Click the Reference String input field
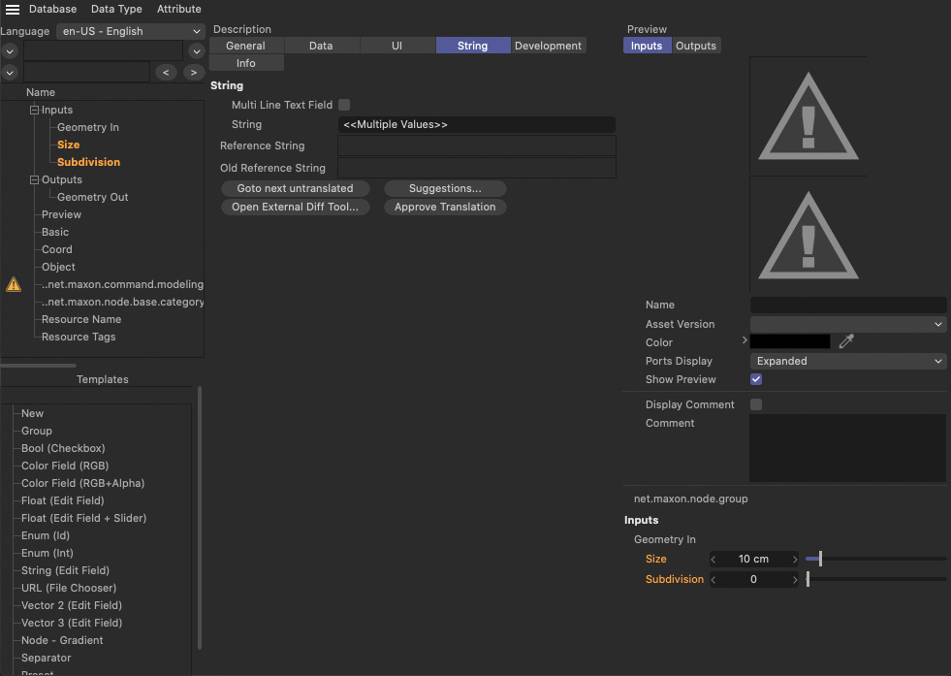The height and width of the screenshot is (676, 951). pos(476,145)
